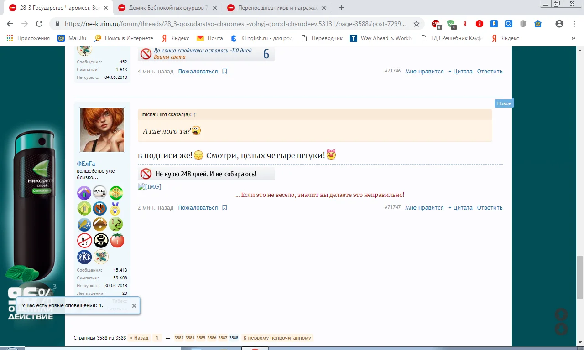Open the ГДЗ Решебник bookmark

tap(452, 38)
